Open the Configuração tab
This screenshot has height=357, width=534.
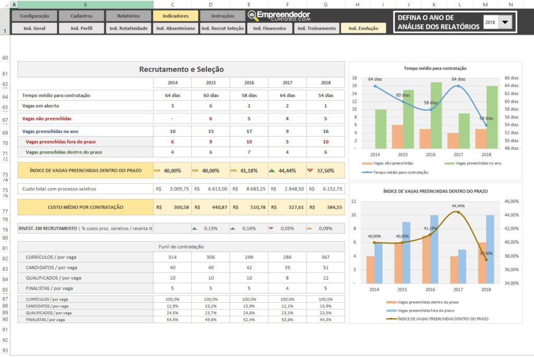pyautogui.click(x=31, y=16)
